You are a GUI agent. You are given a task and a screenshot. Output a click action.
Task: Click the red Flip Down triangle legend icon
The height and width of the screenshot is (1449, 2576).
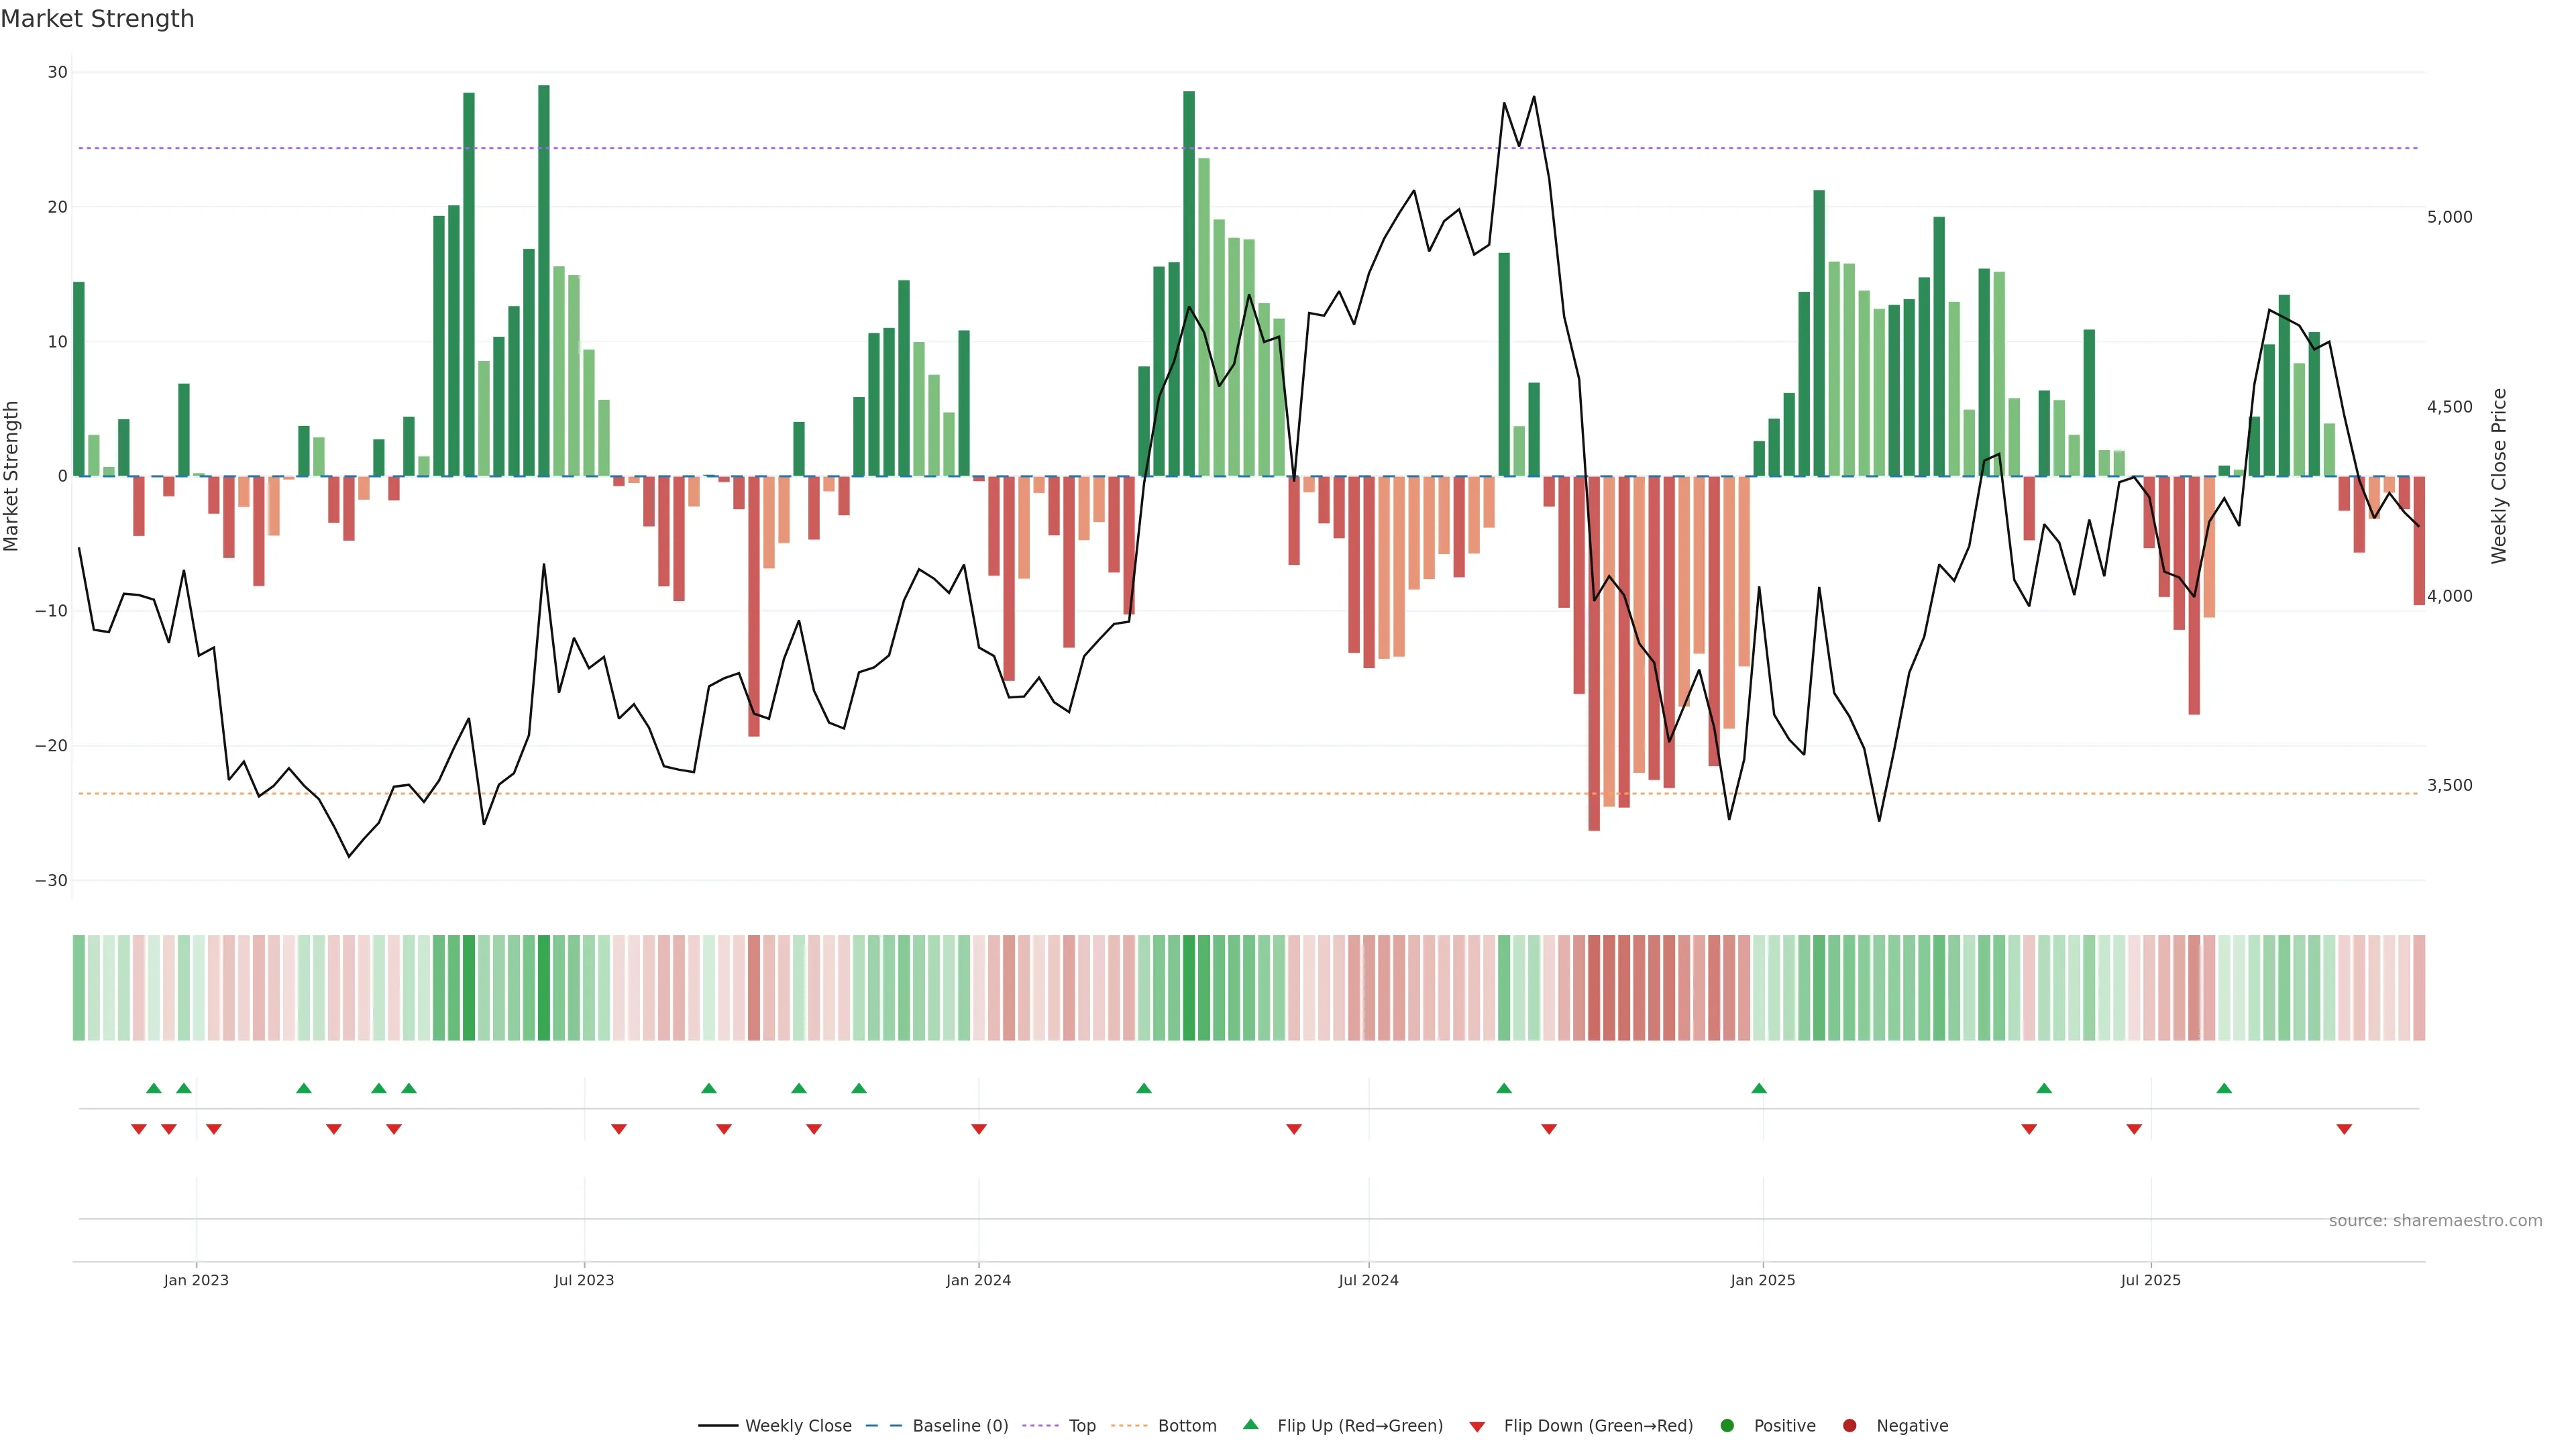pyautogui.click(x=1477, y=1427)
